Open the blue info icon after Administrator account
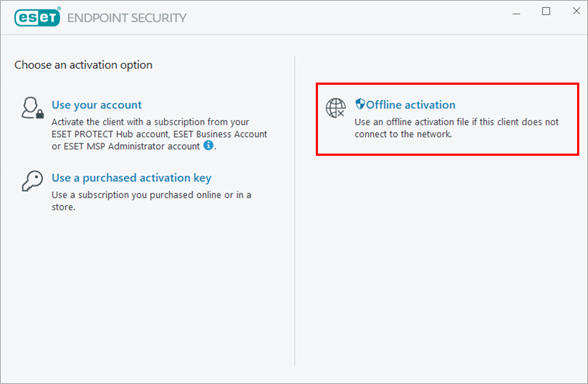The width and height of the screenshot is (588, 384). 208,145
